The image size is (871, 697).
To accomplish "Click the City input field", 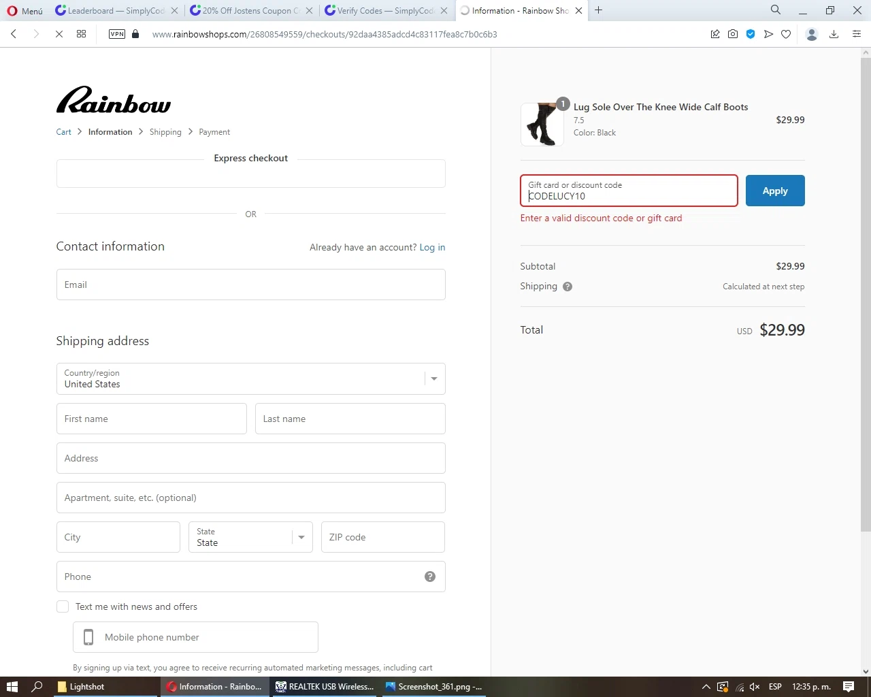I will [x=118, y=537].
